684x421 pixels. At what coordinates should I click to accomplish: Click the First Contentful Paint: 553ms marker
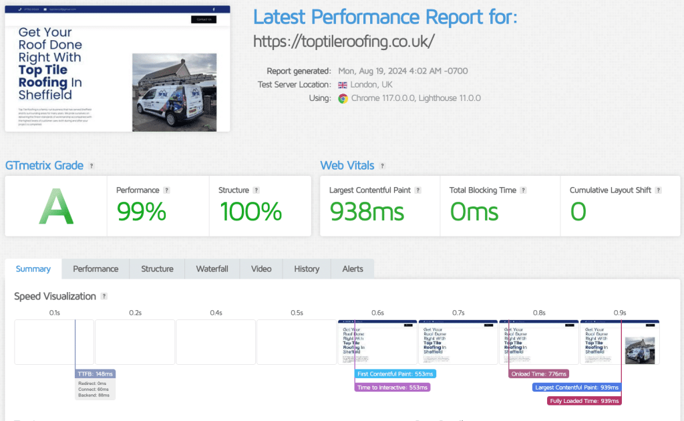coord(395,374)
